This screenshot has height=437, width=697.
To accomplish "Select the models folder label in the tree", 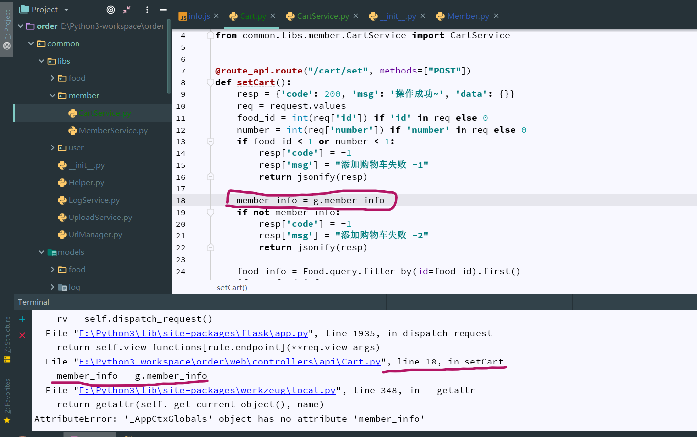I will 71,252.
